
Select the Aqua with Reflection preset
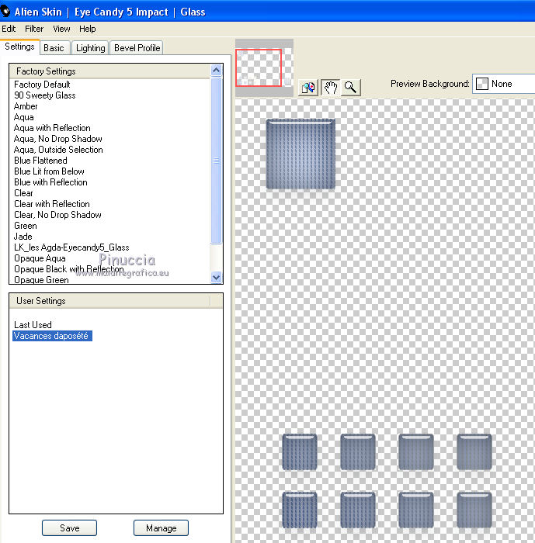[x=52, y=128]
